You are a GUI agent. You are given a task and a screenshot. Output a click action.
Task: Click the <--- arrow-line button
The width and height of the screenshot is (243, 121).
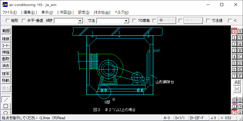point(193,21)
